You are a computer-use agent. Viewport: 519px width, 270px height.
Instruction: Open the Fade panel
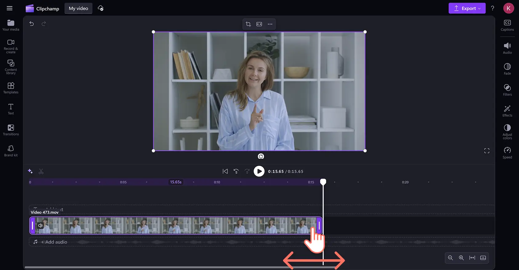[507, 69]
